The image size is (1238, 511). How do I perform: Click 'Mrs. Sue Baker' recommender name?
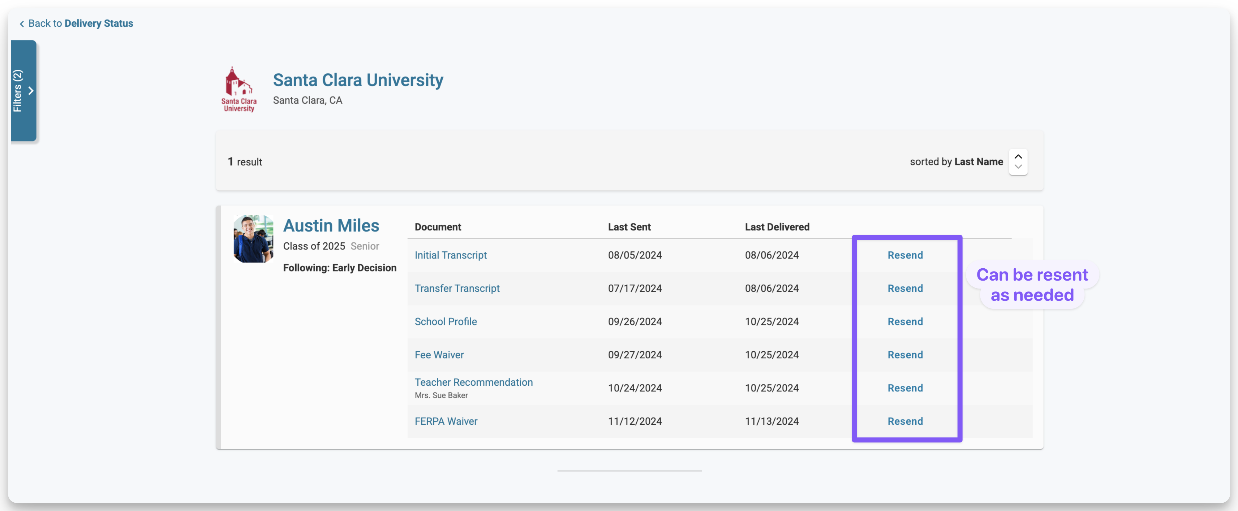pyautogui.click(x=441, y=395)
